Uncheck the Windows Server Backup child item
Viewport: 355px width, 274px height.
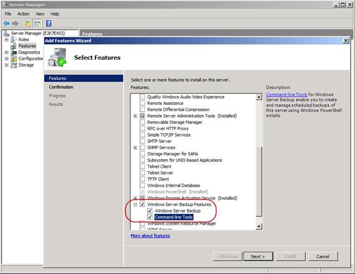[x=149, y=211]
